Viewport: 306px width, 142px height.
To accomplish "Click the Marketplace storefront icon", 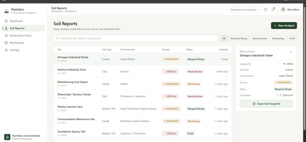I will tap(6, 43).
